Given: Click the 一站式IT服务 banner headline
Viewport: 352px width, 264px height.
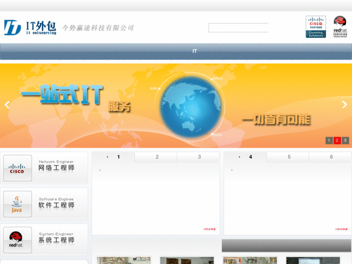Looking at the screenshot, I should [76, 98].
